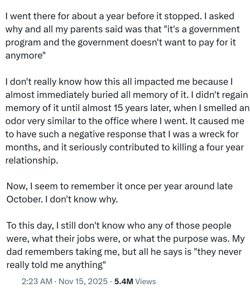Image resolution: width=250 pixels, height=302 pixels.
Task: Click the word Views in the footer
Action: (145, 281)
